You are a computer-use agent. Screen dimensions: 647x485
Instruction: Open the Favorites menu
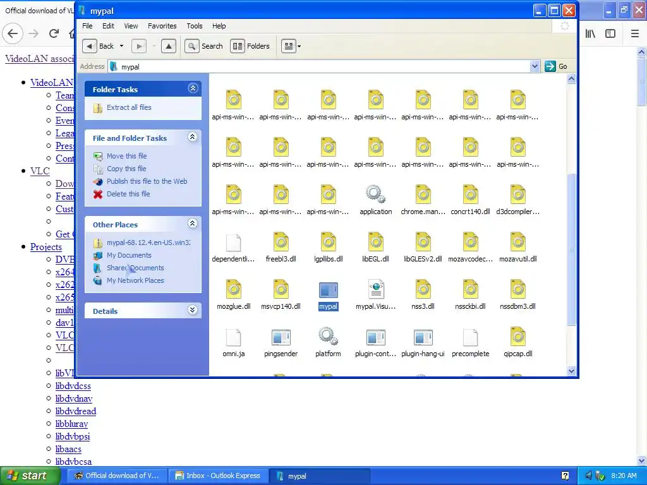point(162,25)
